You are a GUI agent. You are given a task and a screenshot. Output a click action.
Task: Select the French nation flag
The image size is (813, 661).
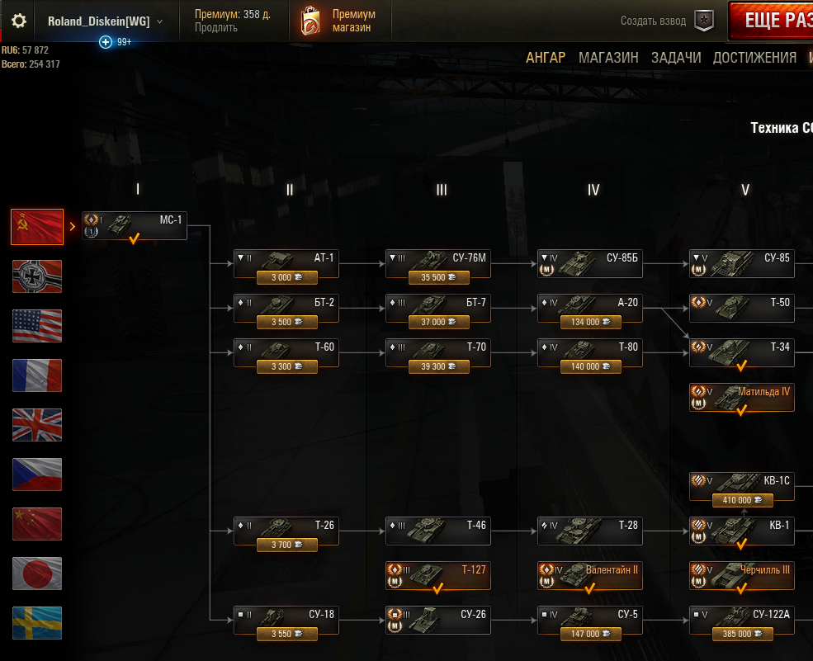click(37, 375)
